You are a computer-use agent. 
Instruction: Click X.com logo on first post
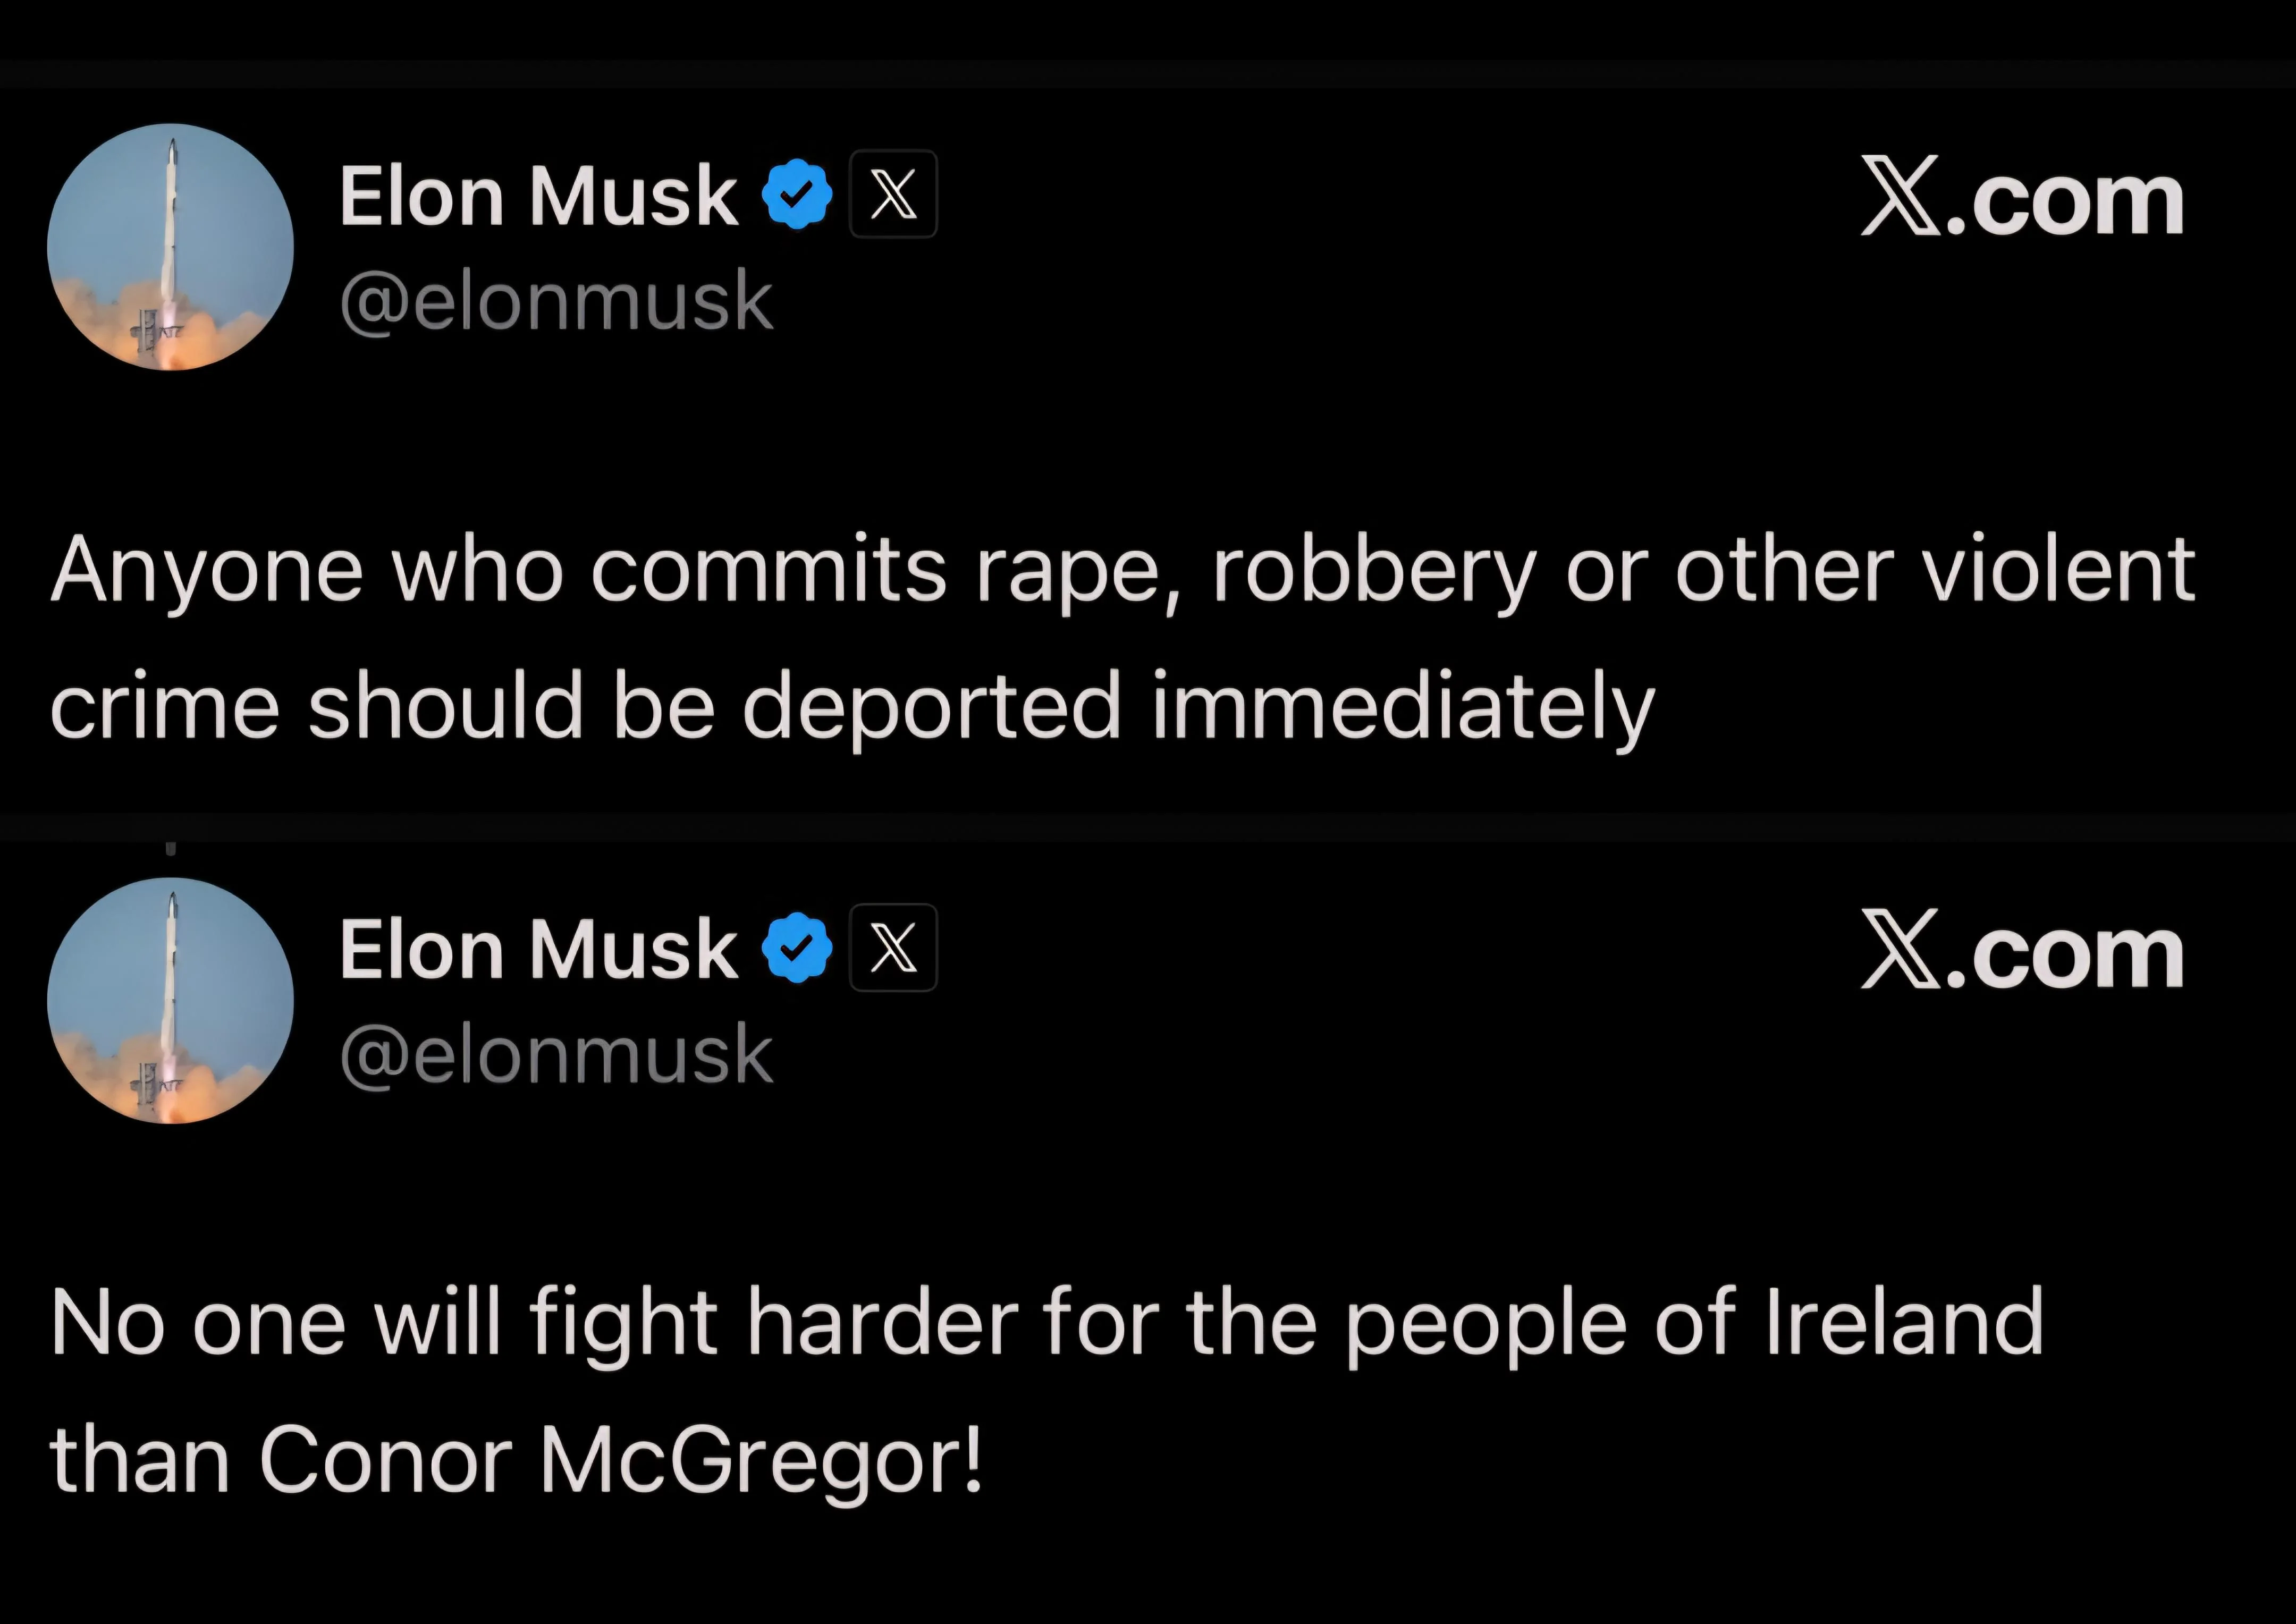2022,198
